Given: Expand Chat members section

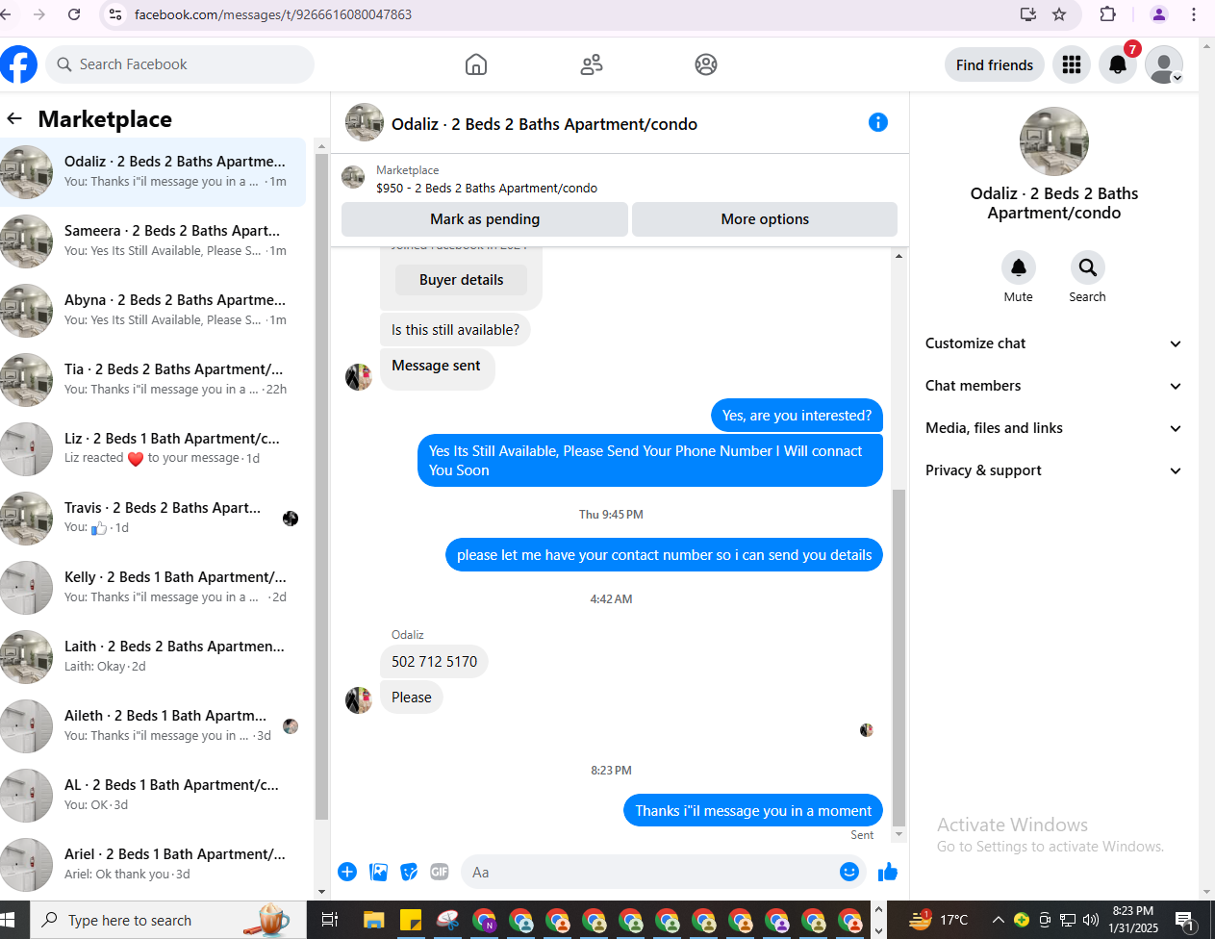Looking at the screenshot, I should click(x=1053, y=386).
